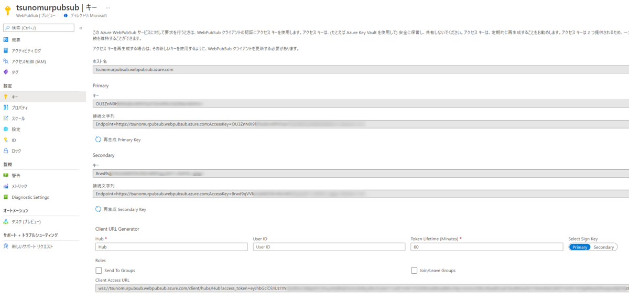629x300 pixels.
Task: Select the Client Access URL field
Action: tap(362, 288)
